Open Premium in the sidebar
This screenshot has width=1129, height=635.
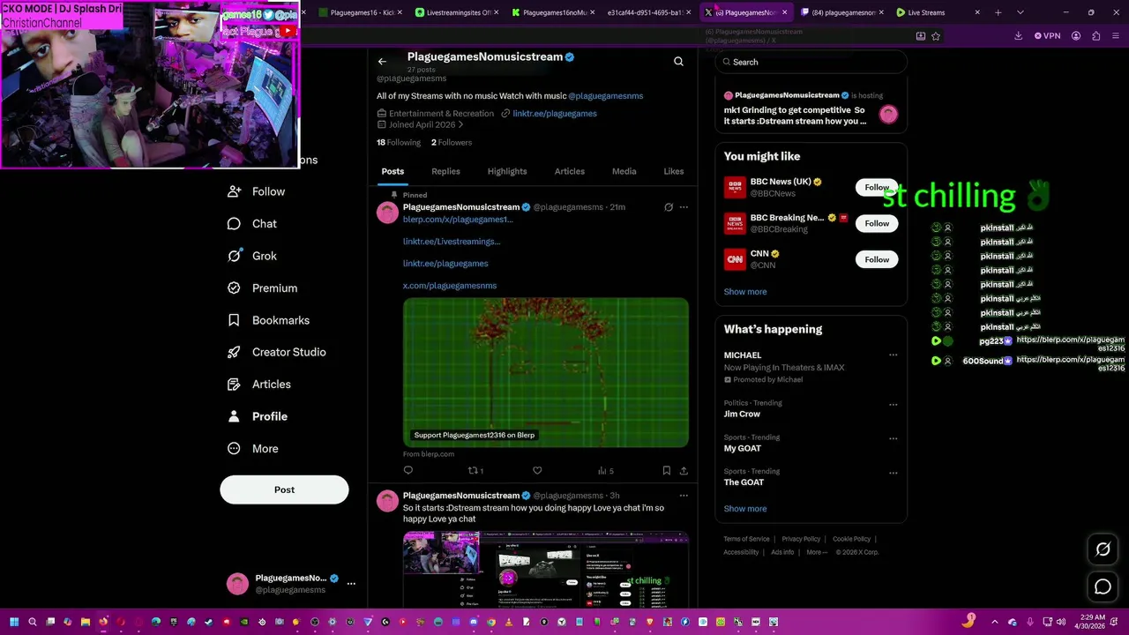click(x=262, y=288)
